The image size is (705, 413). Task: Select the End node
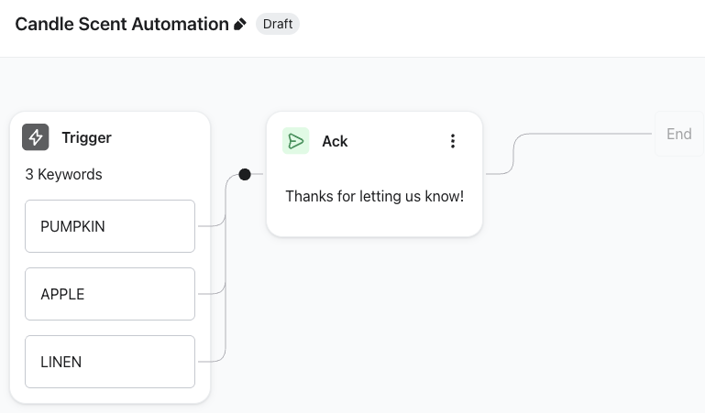click(678, 134)
